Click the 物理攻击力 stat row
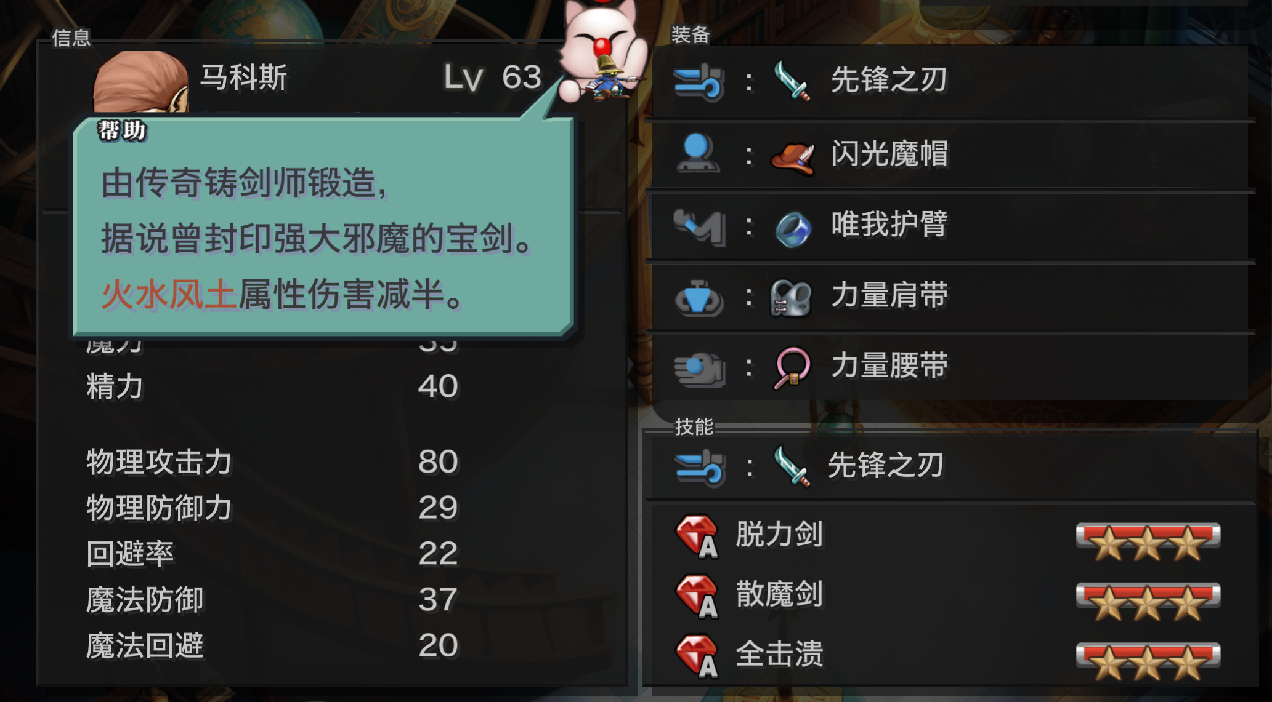The image size is (1272, 702). click(272, 462)
